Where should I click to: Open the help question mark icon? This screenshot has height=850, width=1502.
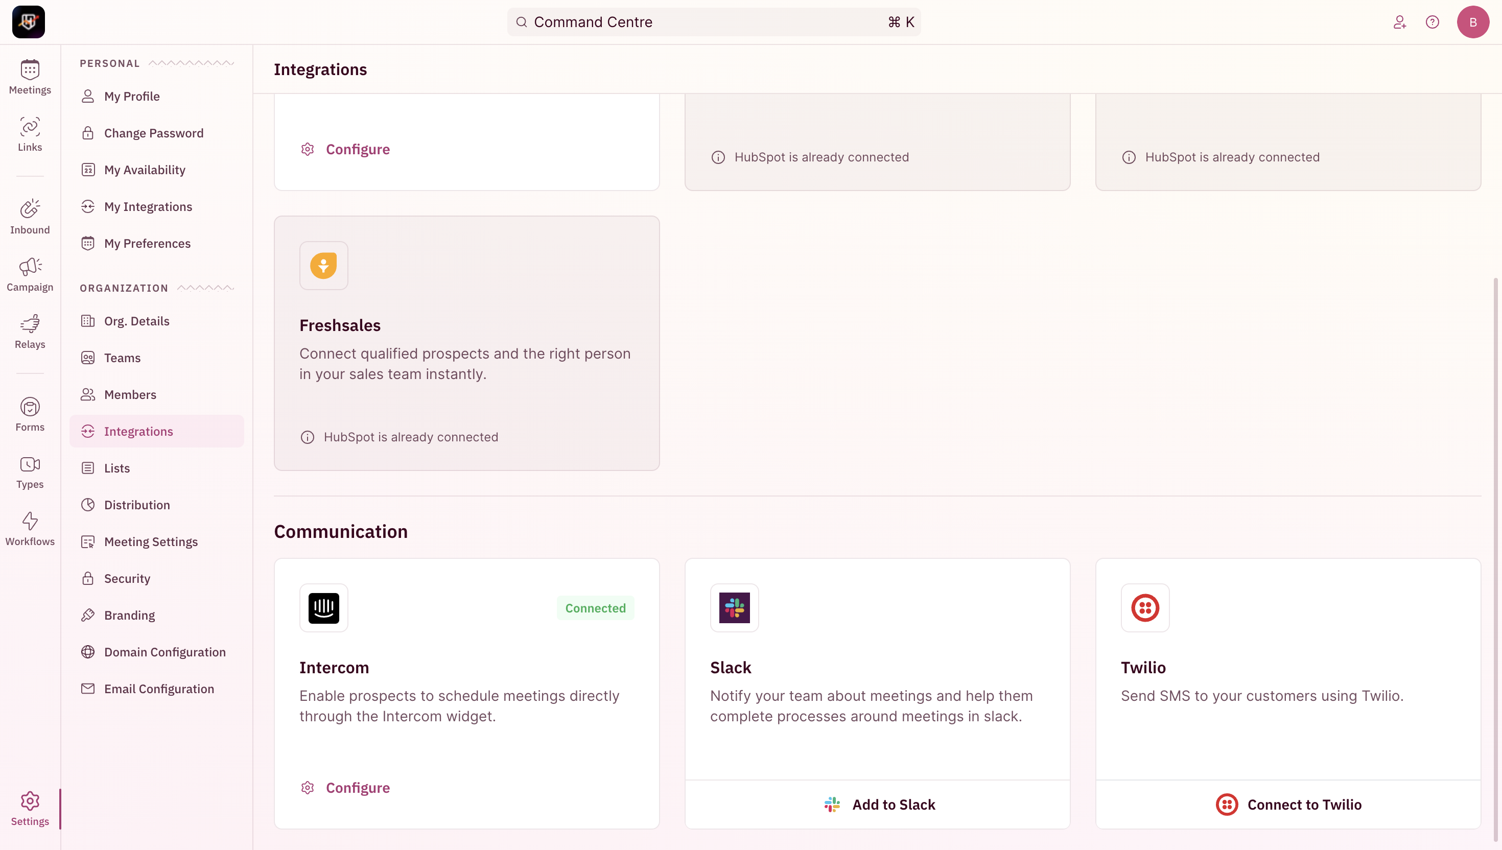pyautogui.click(x=1433, y=22)
